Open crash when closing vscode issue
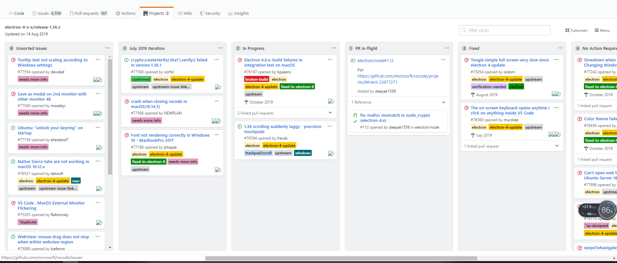This screenshot has height=263, width=617. 159,104
